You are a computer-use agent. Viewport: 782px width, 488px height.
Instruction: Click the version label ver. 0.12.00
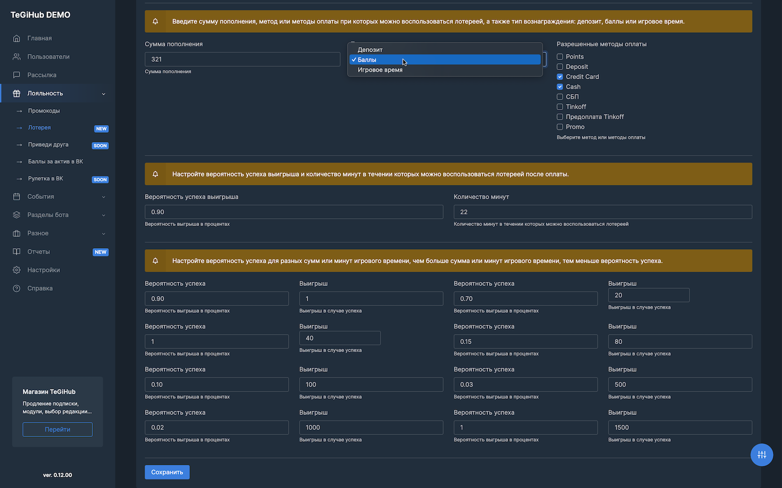pos(58,475)
